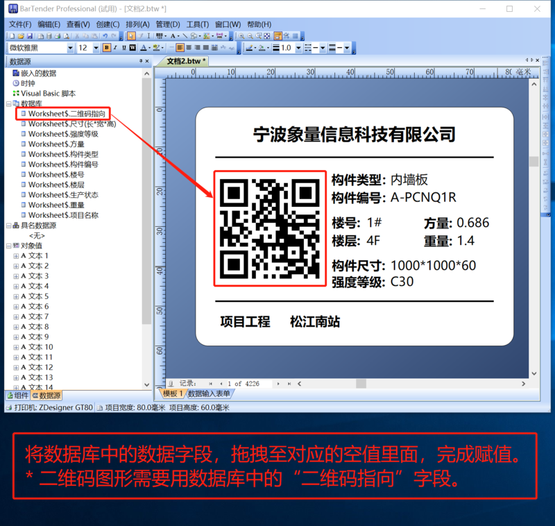Set center text alignment

click(x=189, y=48)
